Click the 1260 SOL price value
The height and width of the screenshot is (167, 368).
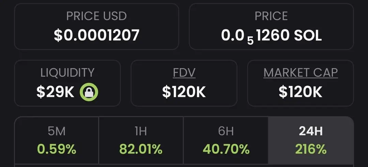tap(289, 35)
